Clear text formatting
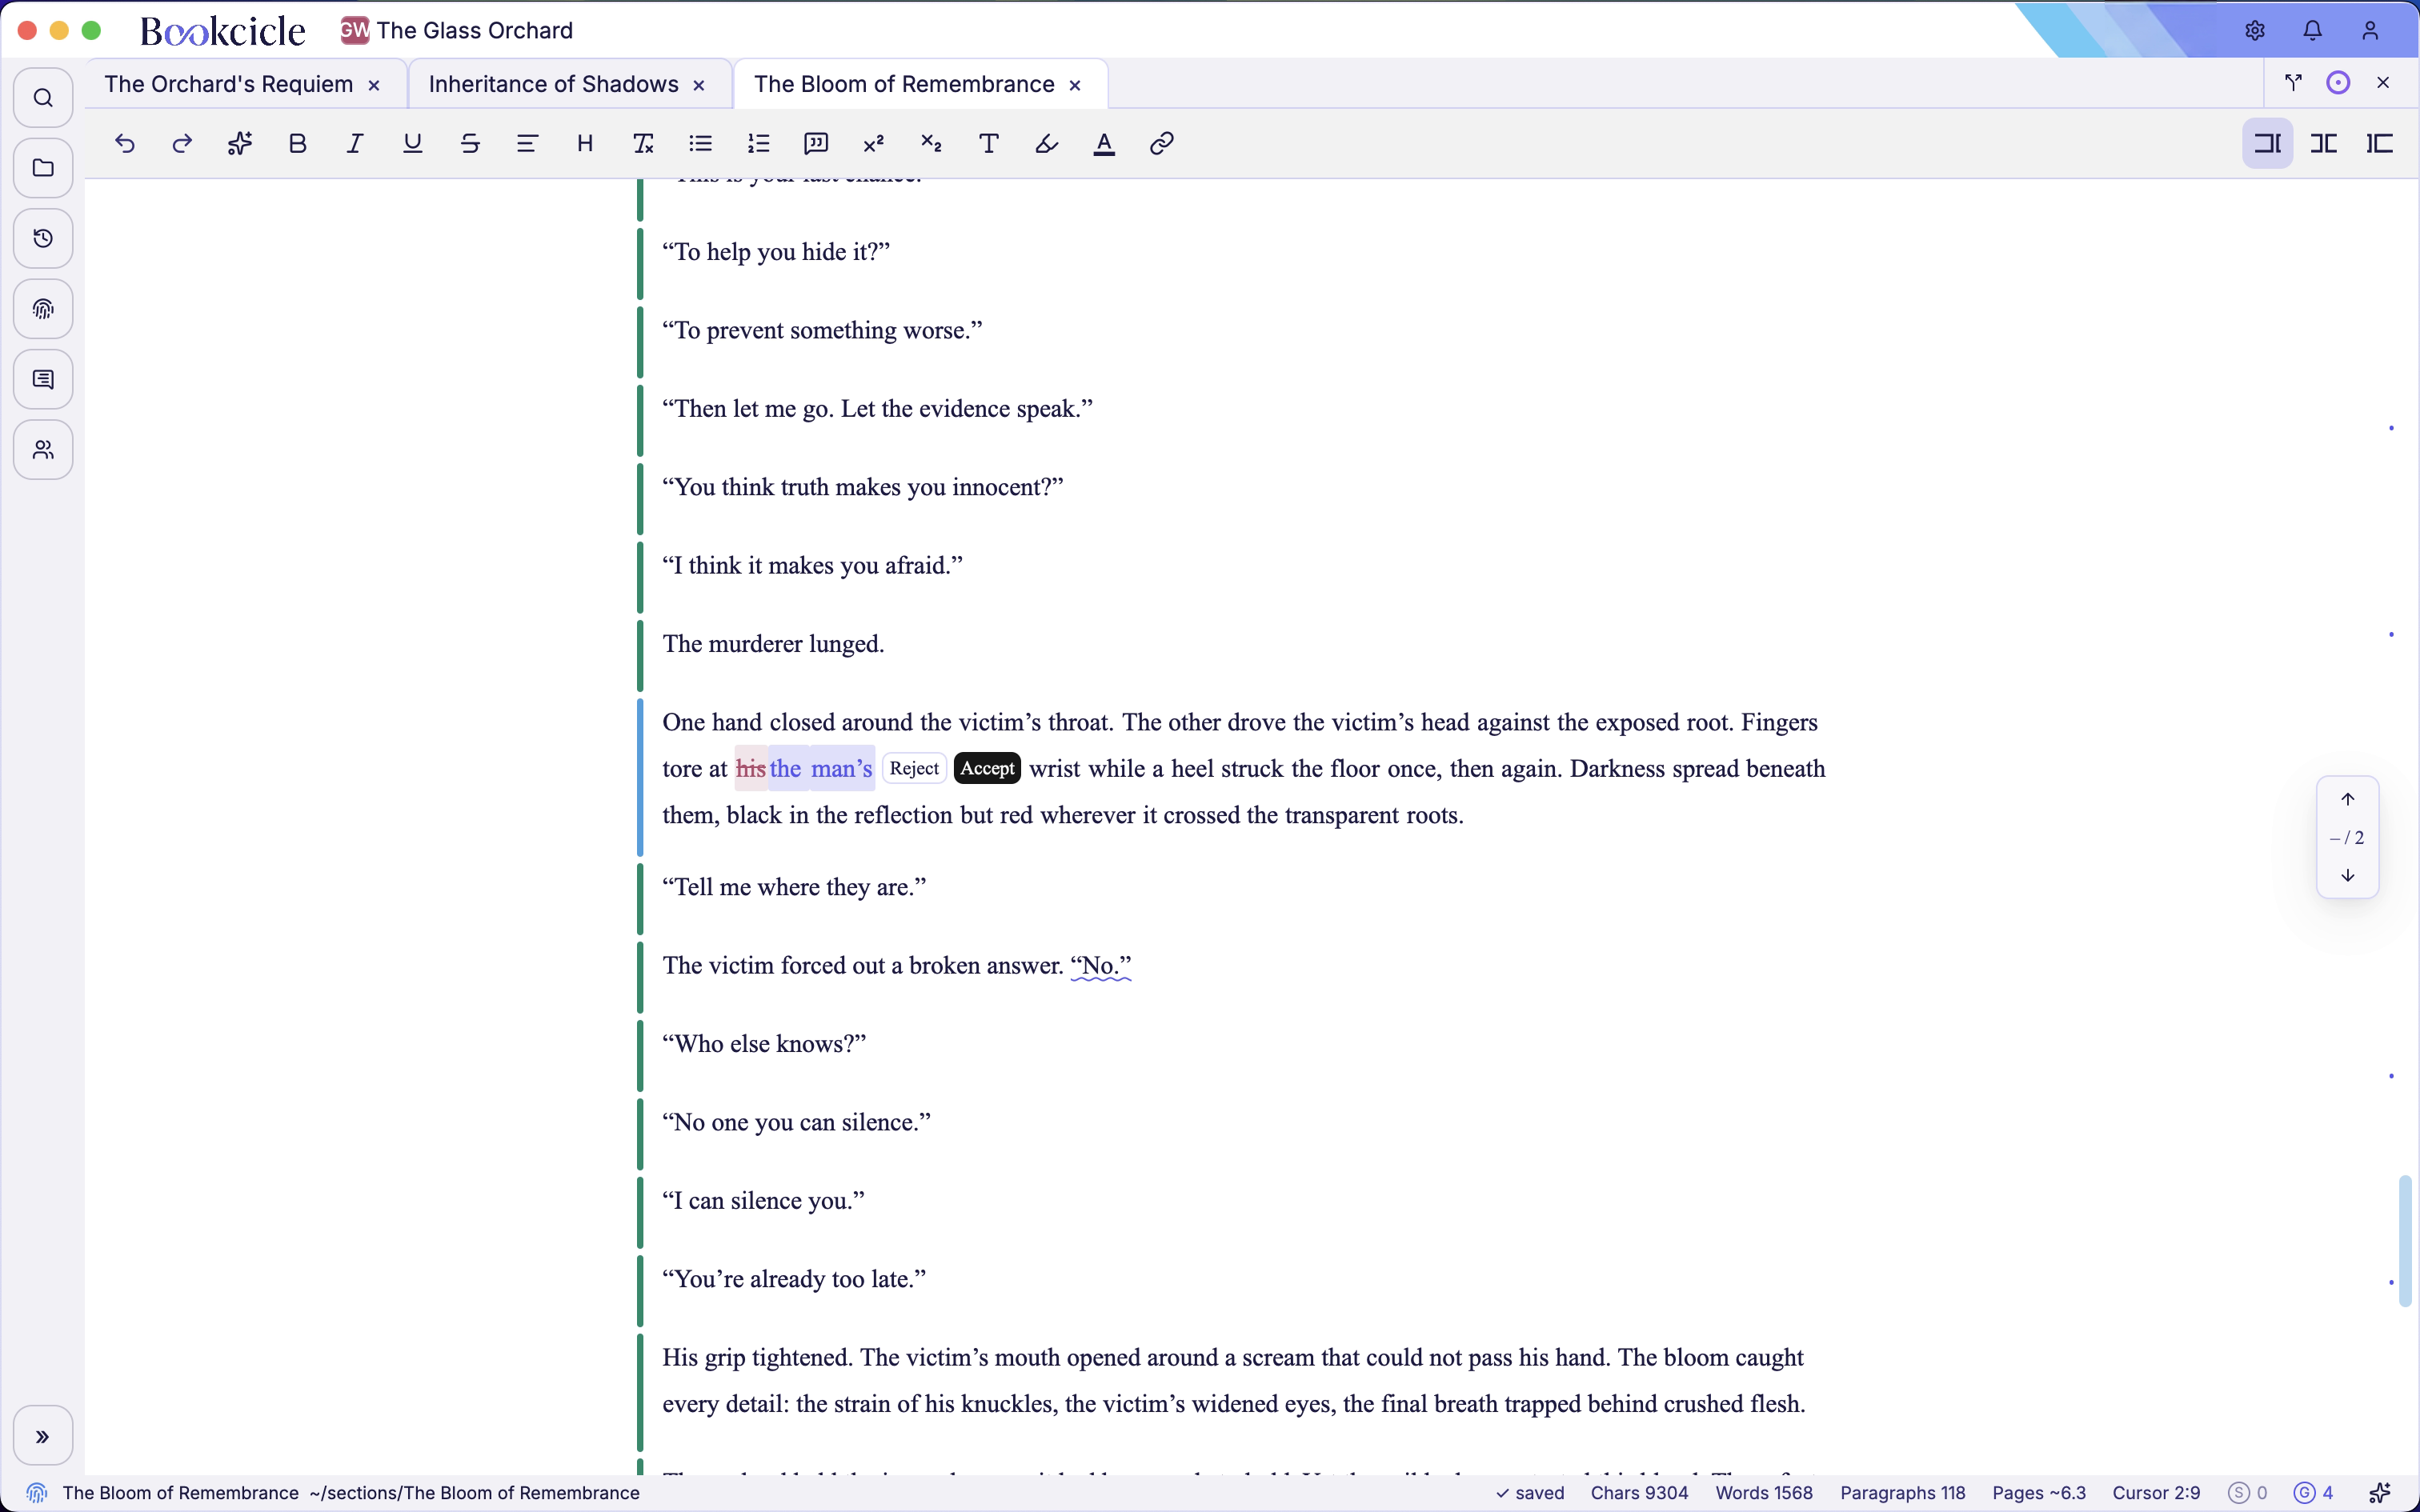Image resolution: width=2420 pixels, height=1512 pixels. click(643, 144)
